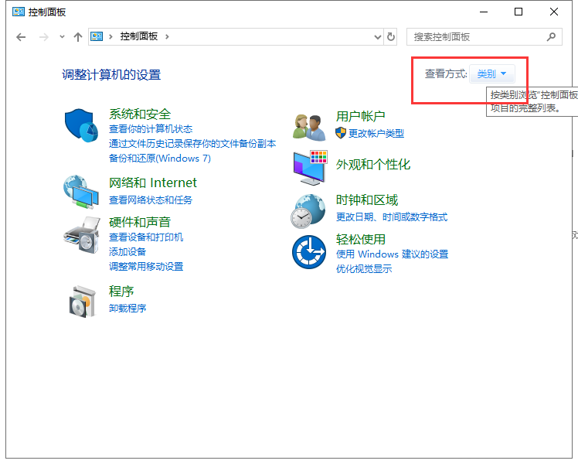Click 添加设备 link

(127, 252)
